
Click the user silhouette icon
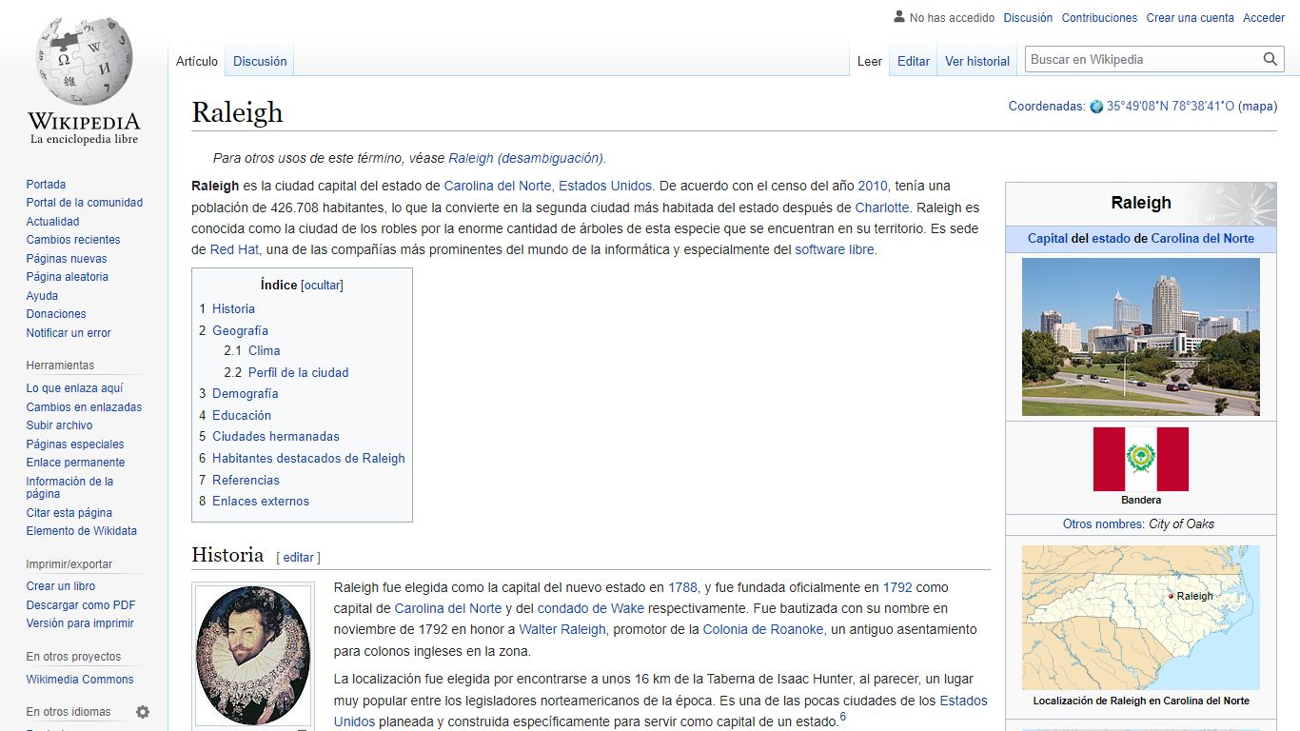pos(899,17)
